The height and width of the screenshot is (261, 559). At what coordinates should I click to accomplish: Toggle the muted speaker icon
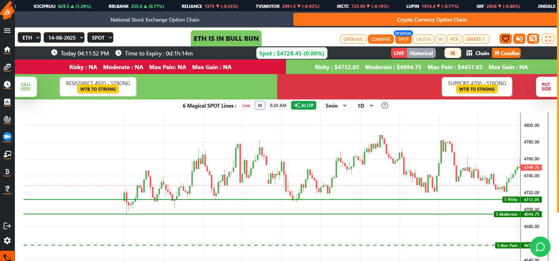[x=520, y=39]
